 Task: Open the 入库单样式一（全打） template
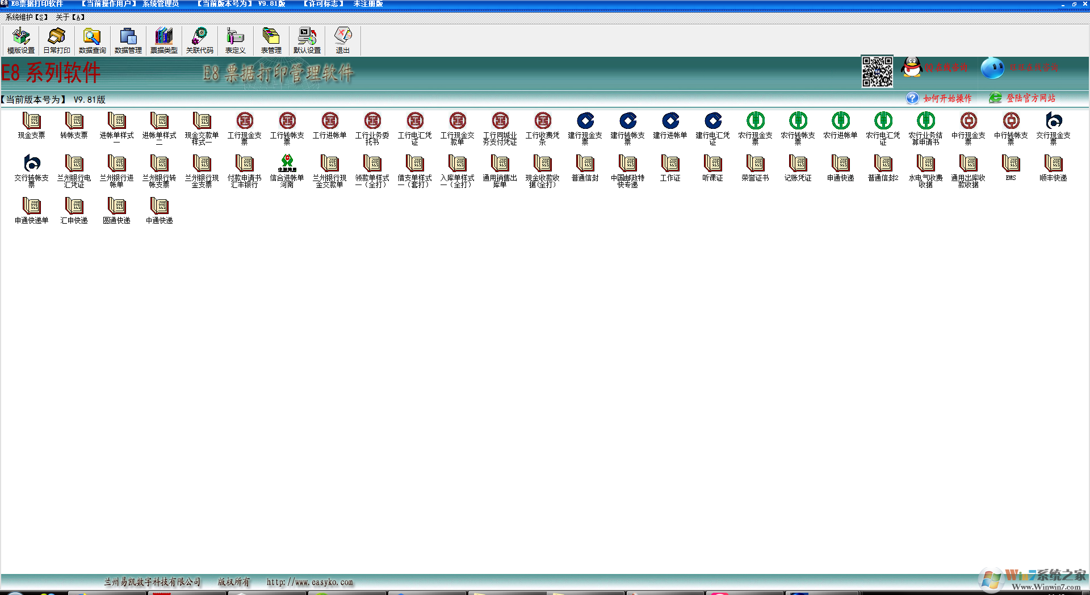pyautogui.click(x=458, y=171)
